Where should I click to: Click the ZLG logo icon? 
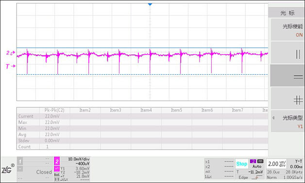[x=8, y=169]
